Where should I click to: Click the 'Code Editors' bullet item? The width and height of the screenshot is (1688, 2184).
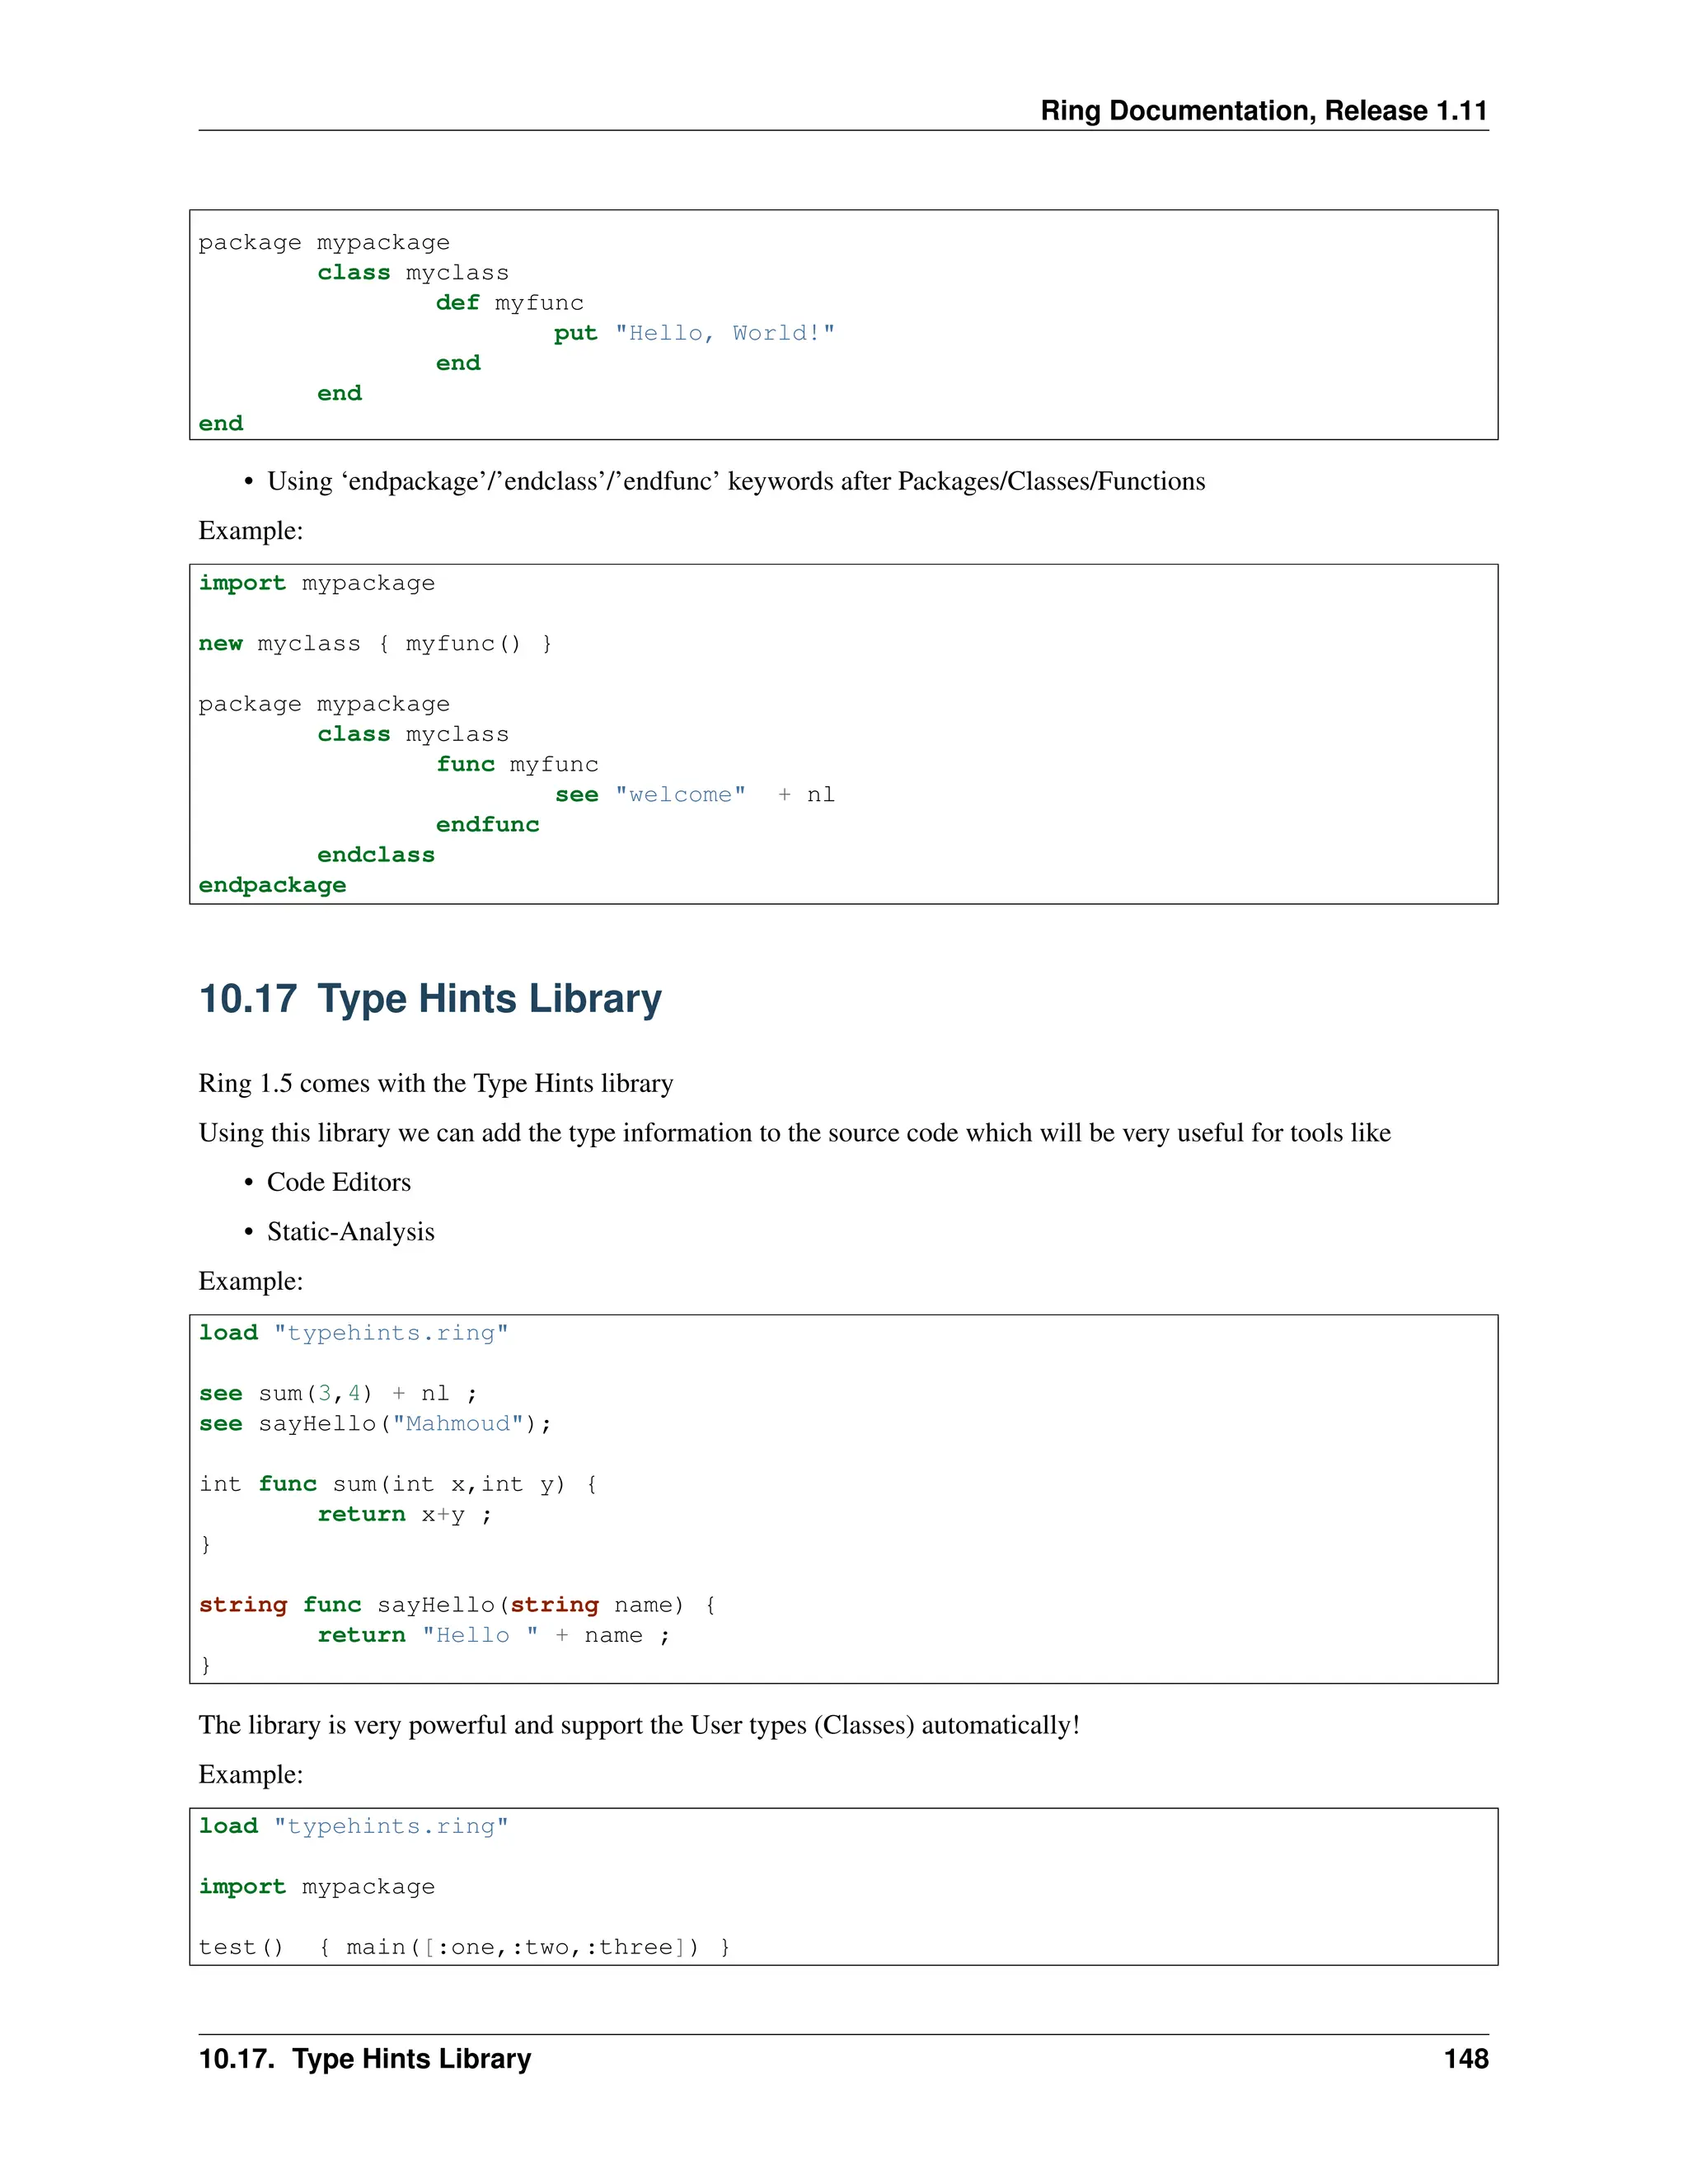click(x=338, y=1182)
